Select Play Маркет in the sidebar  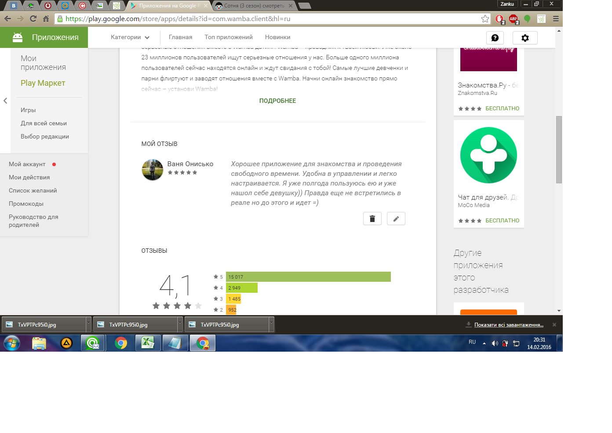[43, 83]
